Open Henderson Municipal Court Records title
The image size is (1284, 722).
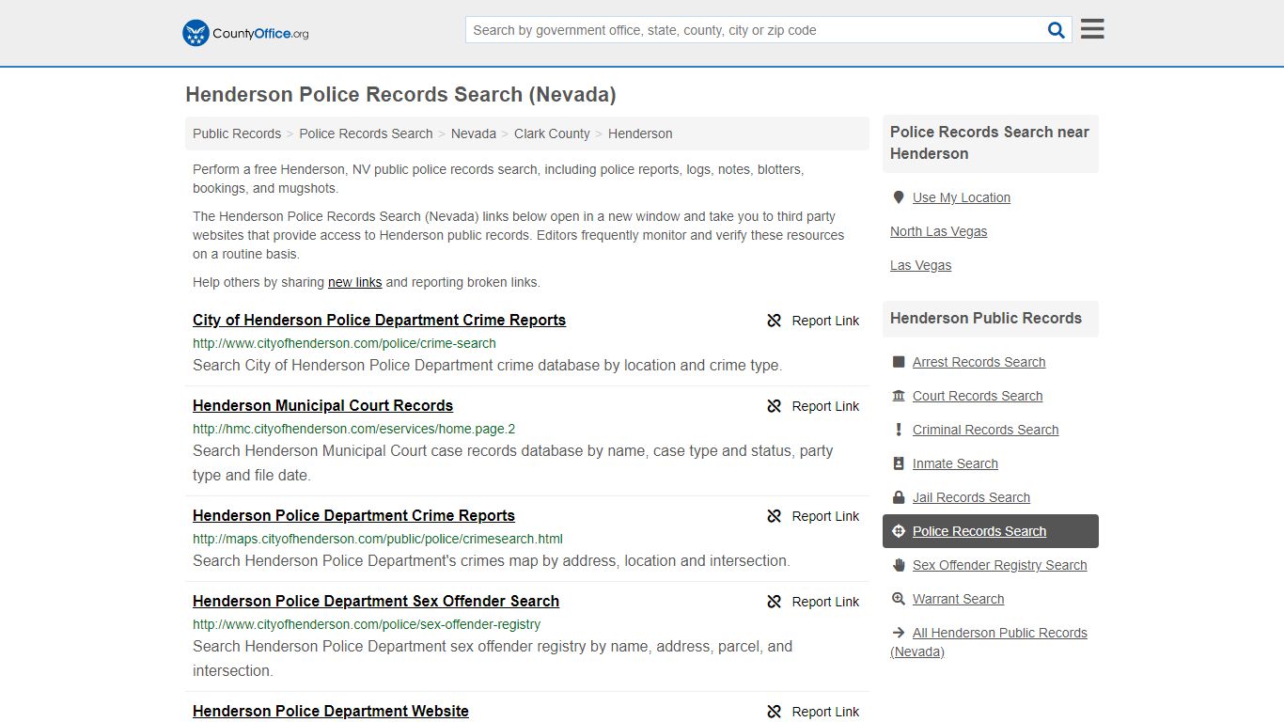322,405
